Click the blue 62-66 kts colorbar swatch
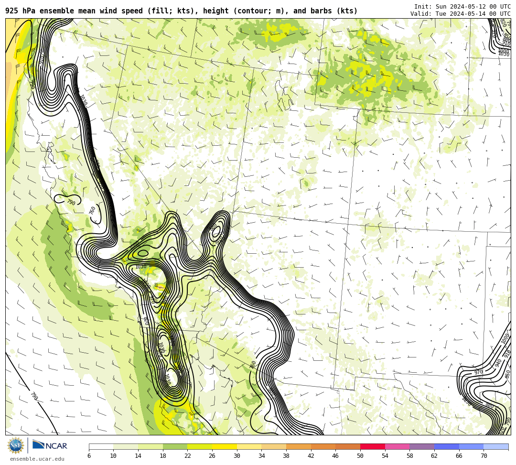Image resolution: width=516 pixels, height=465 pixels. [447, 446]
